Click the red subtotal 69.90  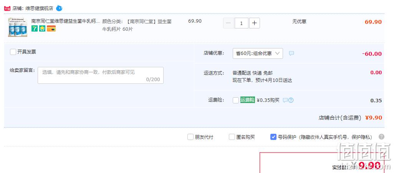[373, 22]
